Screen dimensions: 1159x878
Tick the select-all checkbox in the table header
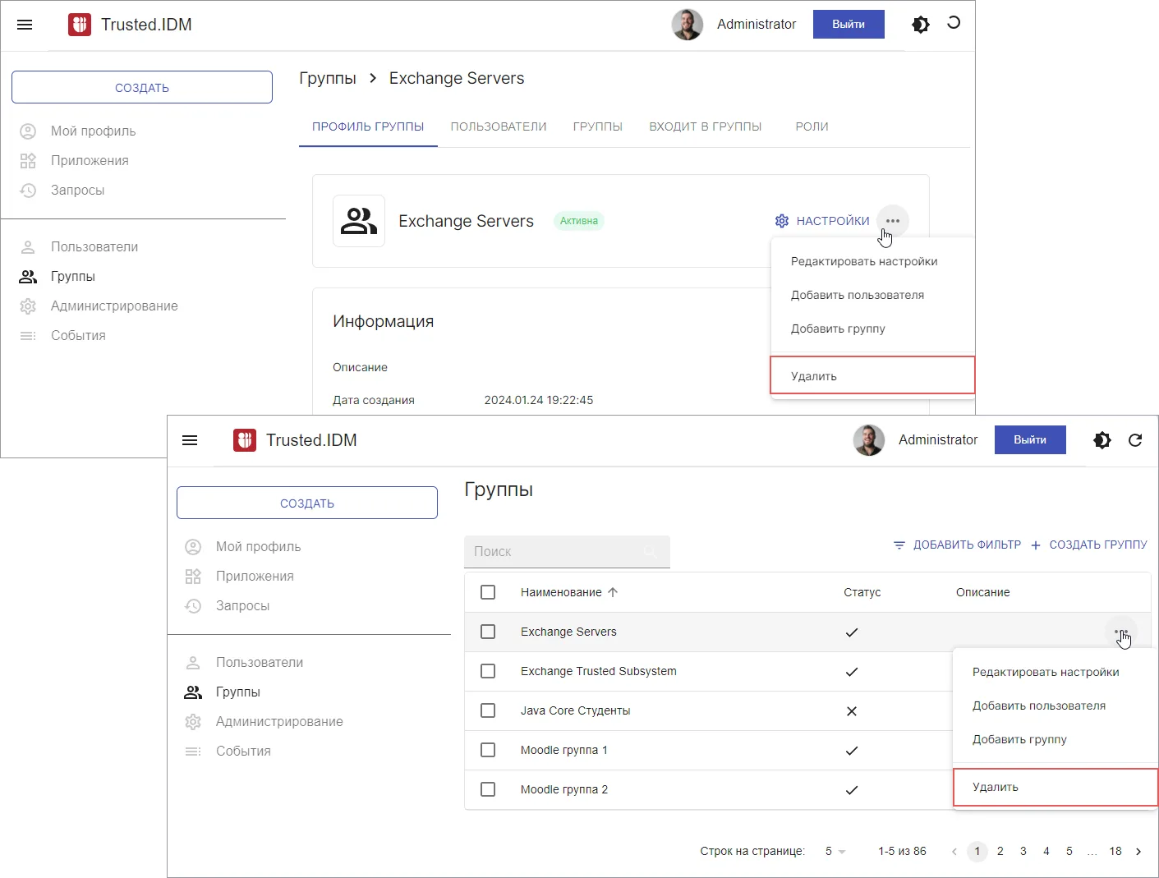(488, 592)
